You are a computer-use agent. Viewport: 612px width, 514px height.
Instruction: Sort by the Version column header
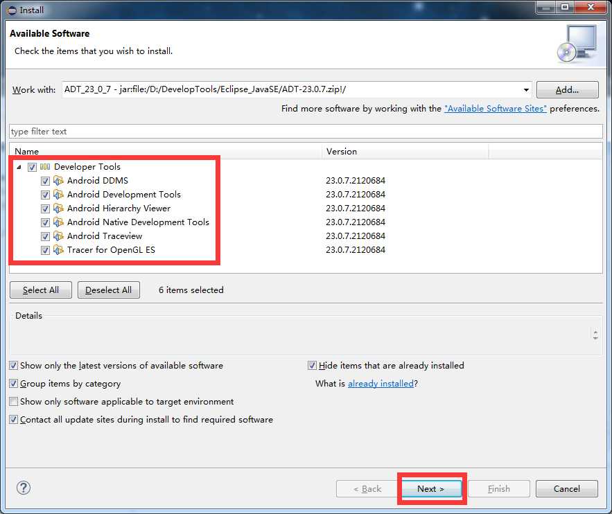click(405, 151)
